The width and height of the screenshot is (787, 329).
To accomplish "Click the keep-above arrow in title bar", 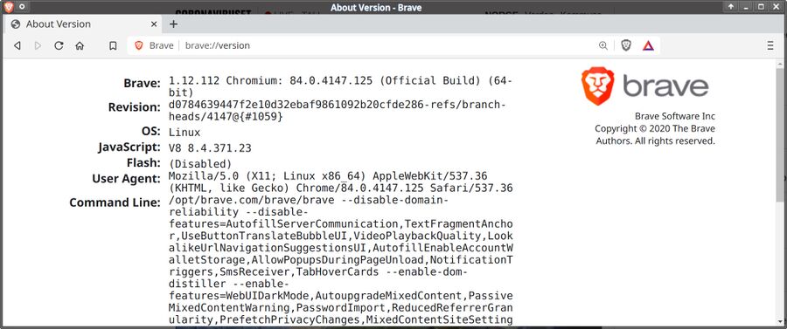I will point(731,7).
